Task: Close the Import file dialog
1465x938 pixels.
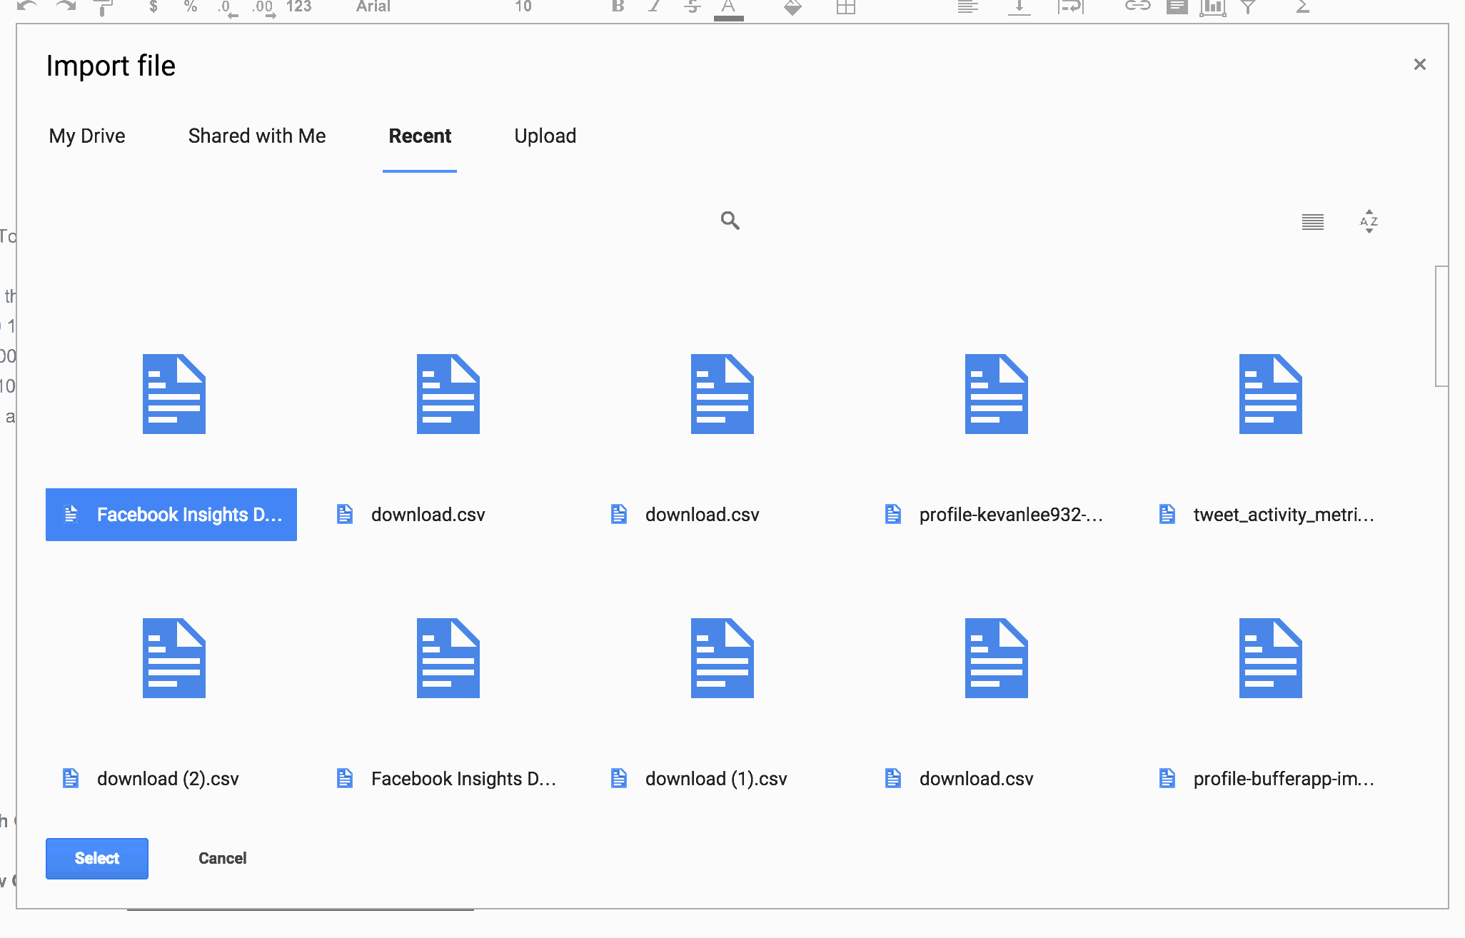Action: tap(1419, 65)
